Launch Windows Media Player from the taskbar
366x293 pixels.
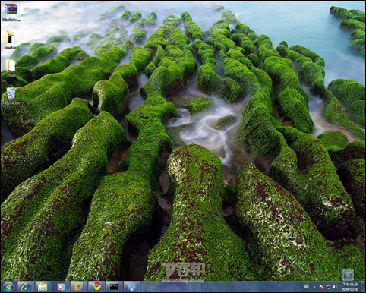click(x=61, y=287)
